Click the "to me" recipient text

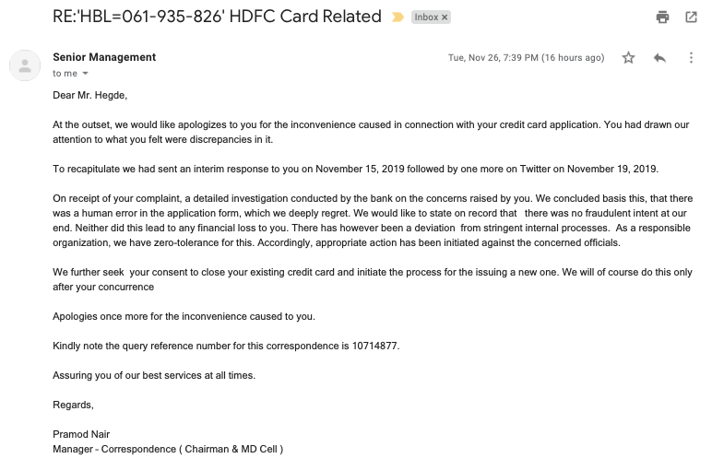tap(65, 74)
